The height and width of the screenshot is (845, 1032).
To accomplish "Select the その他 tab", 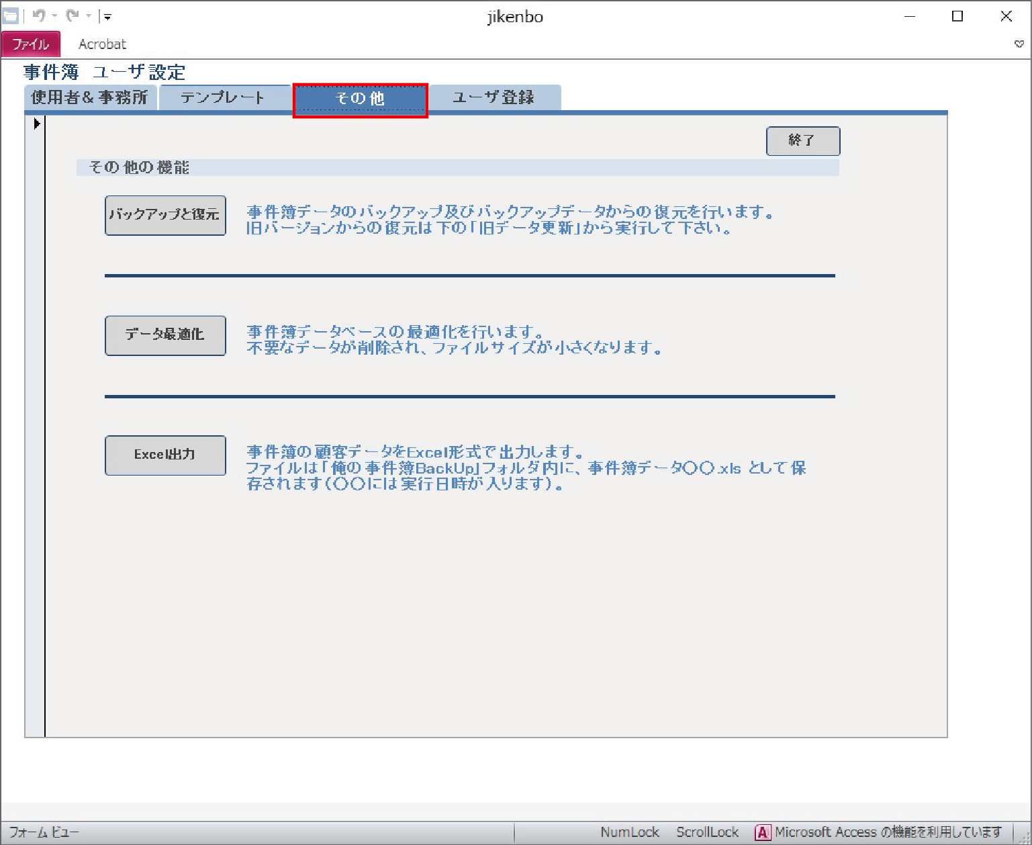I will [x=360, y=99].
